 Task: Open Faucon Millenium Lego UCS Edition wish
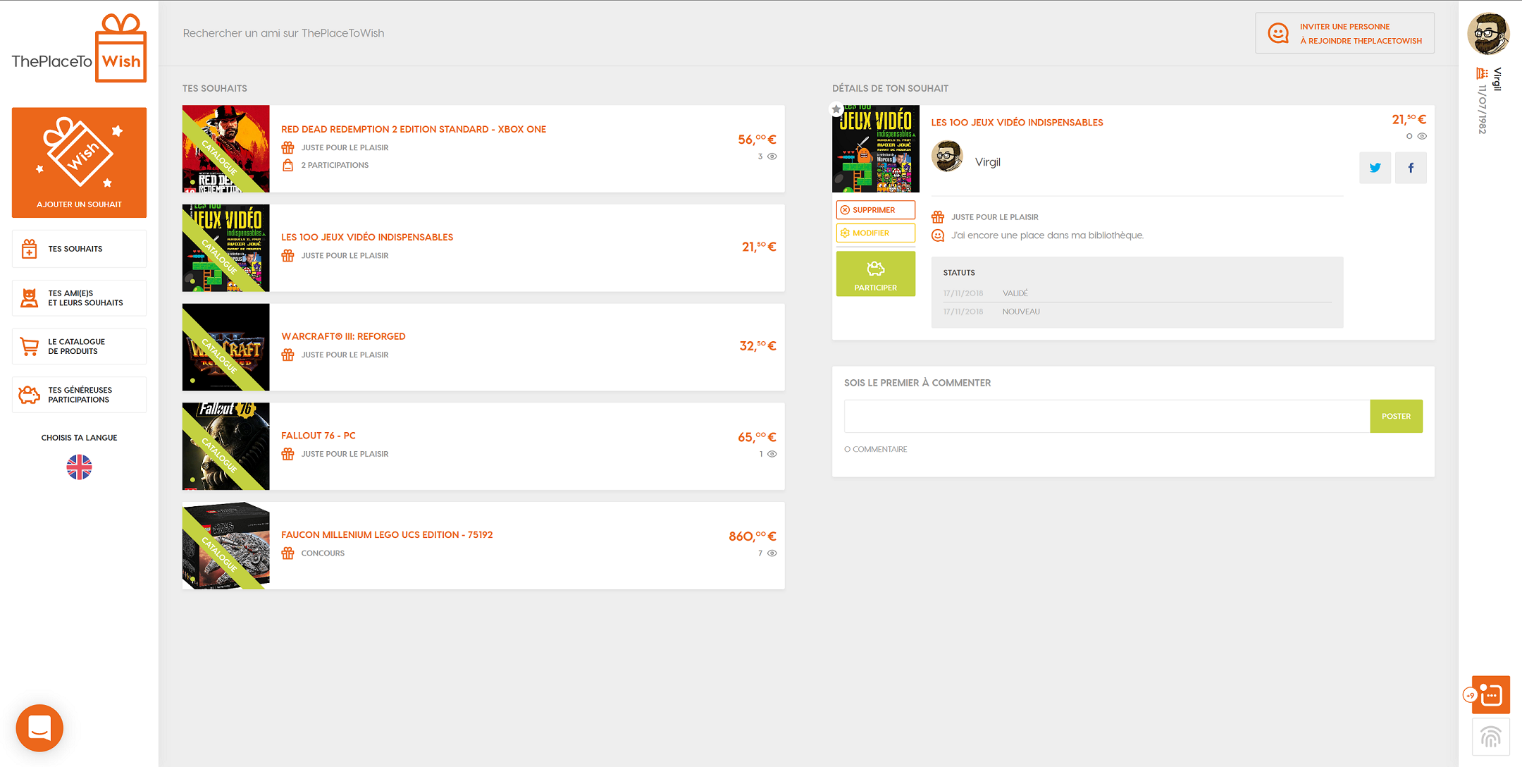point(387,534)
